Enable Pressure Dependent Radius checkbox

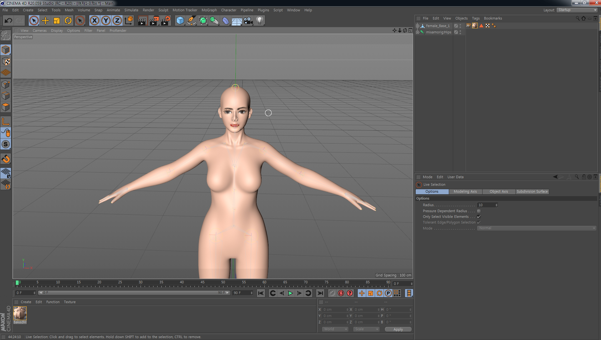point(479,211)
